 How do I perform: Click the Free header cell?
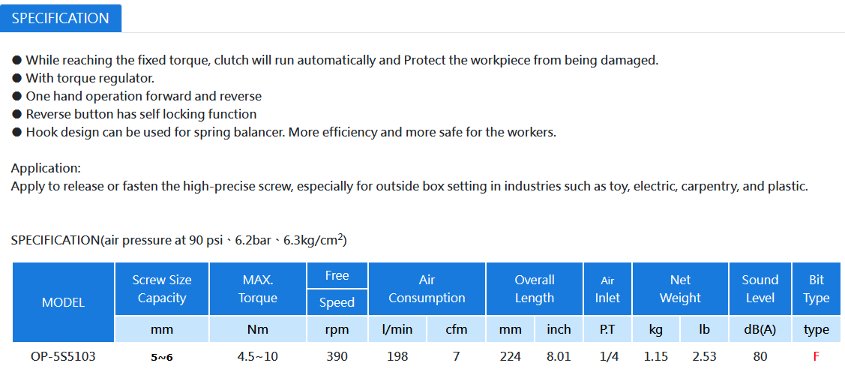pos(337,275)
